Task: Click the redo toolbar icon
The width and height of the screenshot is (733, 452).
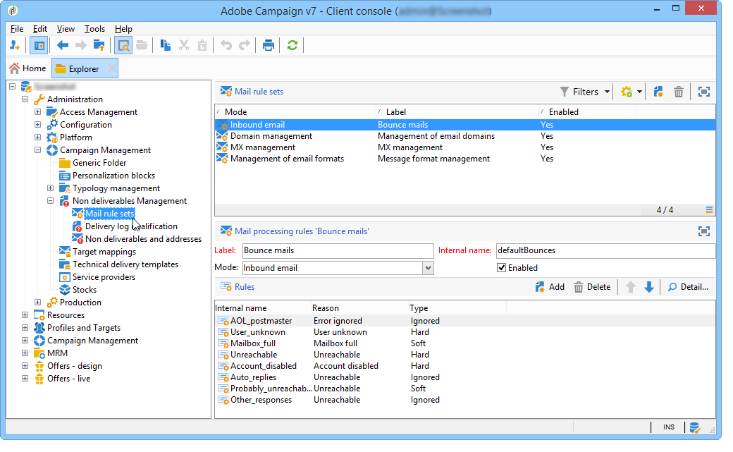Action: pyautogui.click(x=245, y=45)
